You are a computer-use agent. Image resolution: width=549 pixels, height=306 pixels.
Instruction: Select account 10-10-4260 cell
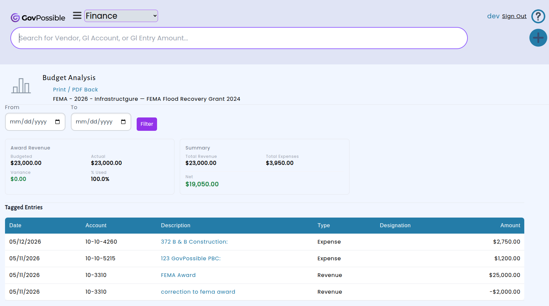click(101, 242)
